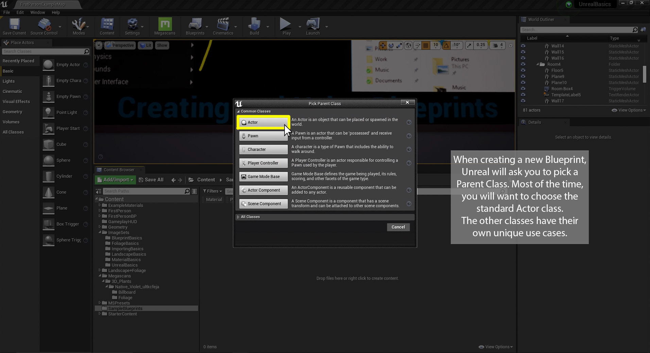Viewport: 650px width, 353px height.
Task: Toggle grid snapping in viewport toolbar
Action: click(x=426, y=45)
